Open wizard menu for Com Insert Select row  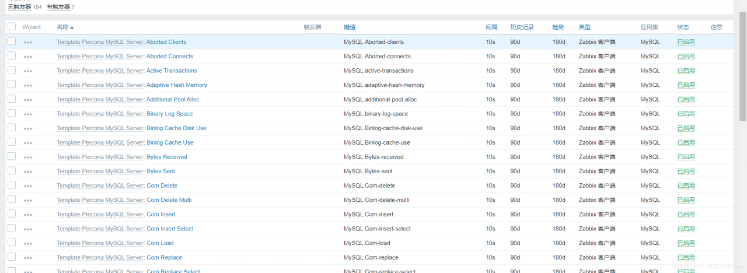coord(28,229)
